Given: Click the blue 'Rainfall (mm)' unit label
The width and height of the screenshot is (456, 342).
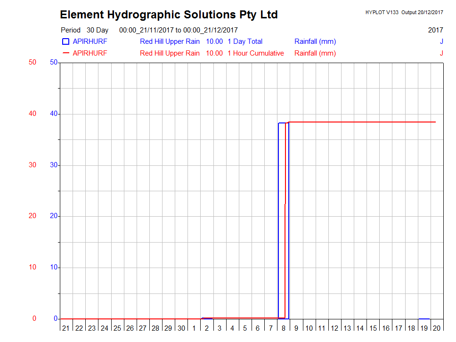Looking at the screenshot, I should click(315, 41).
